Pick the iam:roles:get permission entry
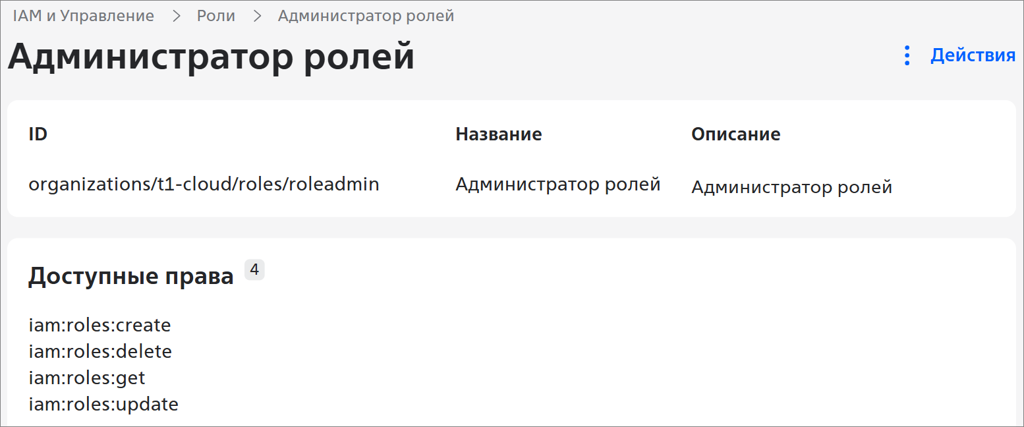Screen dimensions: 1024x427 [87, 378]
